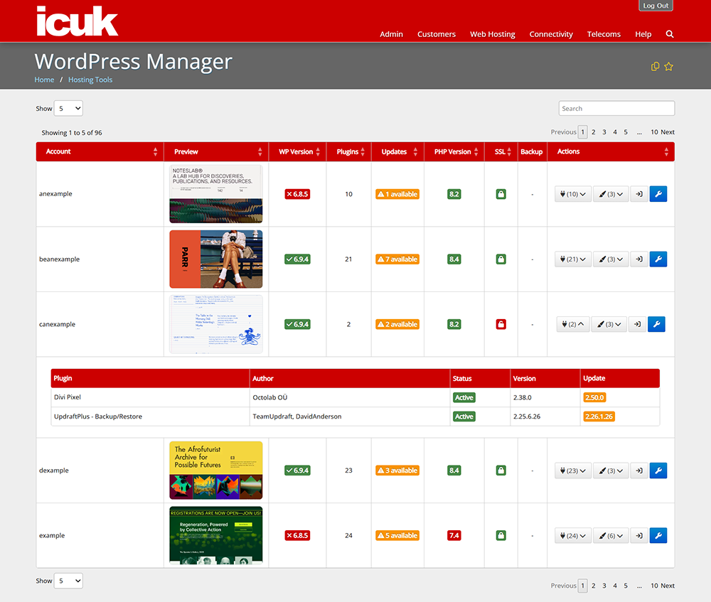
Task: Expand plugins (10) list for anexample
Action: 572,194
